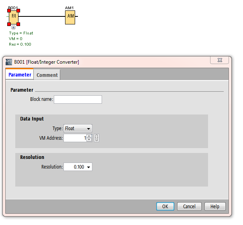Click the connection line between B001 and AM

pyautogui.click(x=42, y=16)
